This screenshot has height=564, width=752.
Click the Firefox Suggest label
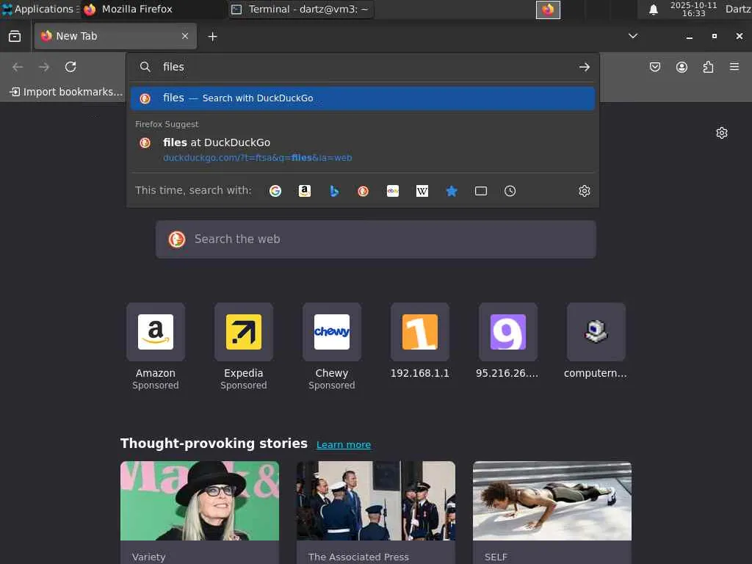point(167,124)
